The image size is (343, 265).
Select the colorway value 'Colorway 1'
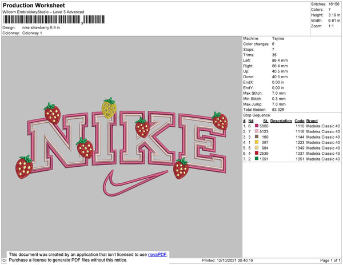(32, 33)
